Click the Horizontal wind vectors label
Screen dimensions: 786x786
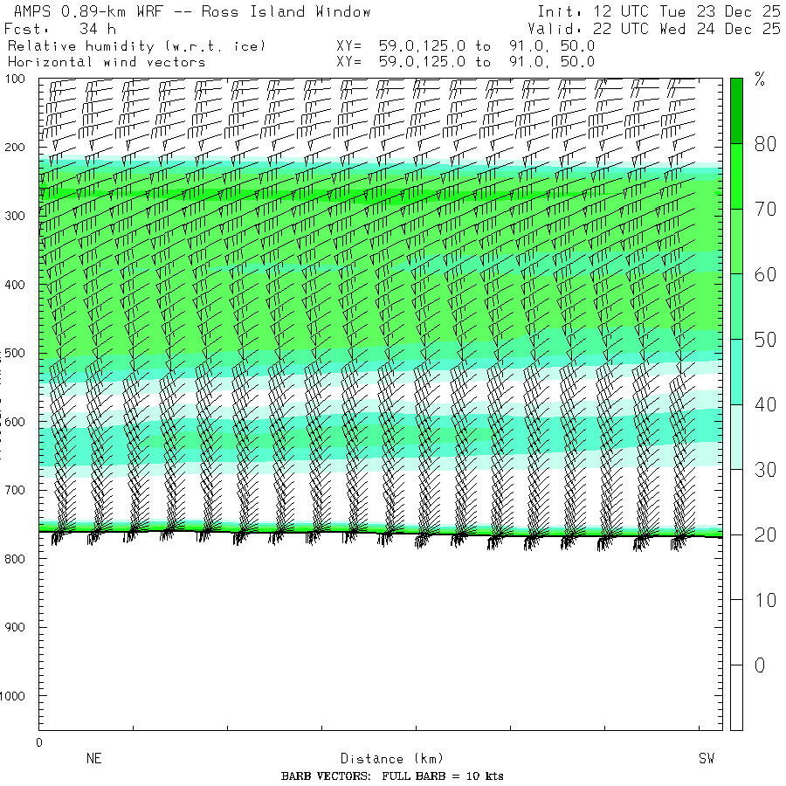[107, 62]
